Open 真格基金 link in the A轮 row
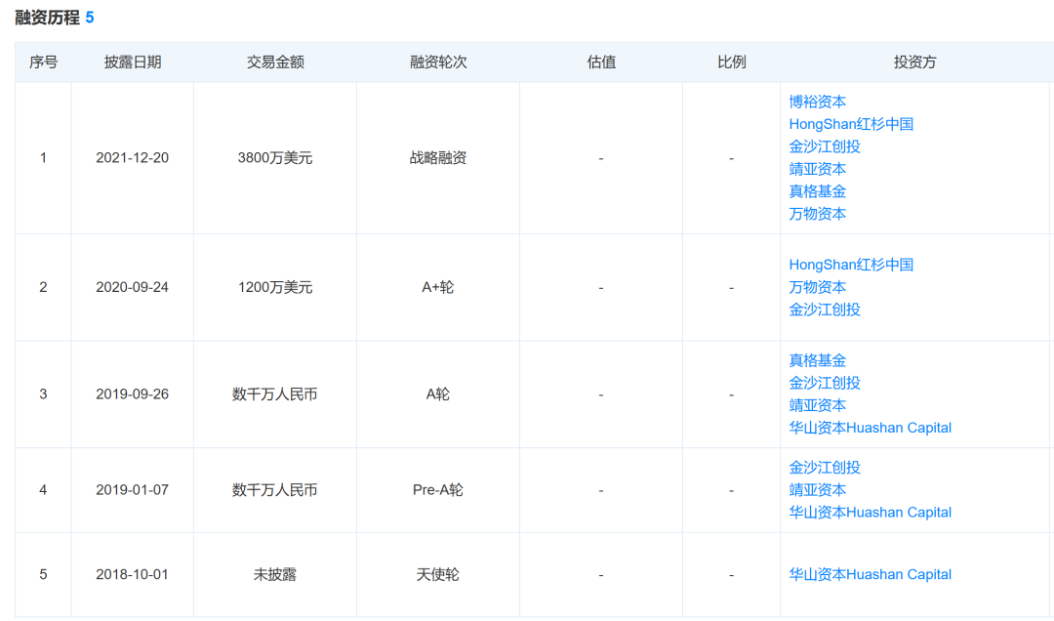1054x621 pixels. pos(817,360)
